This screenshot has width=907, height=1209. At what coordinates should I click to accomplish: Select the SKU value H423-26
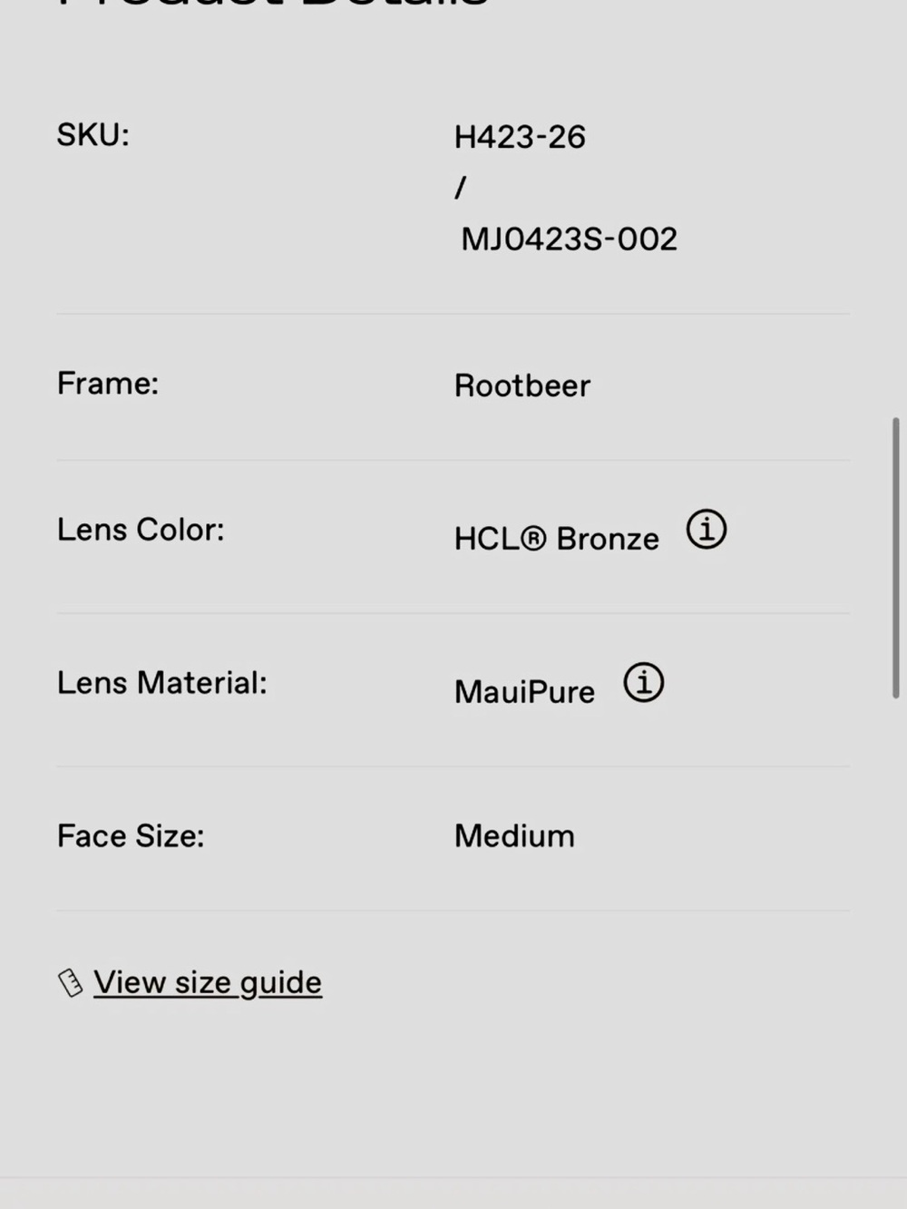(520, 137)
